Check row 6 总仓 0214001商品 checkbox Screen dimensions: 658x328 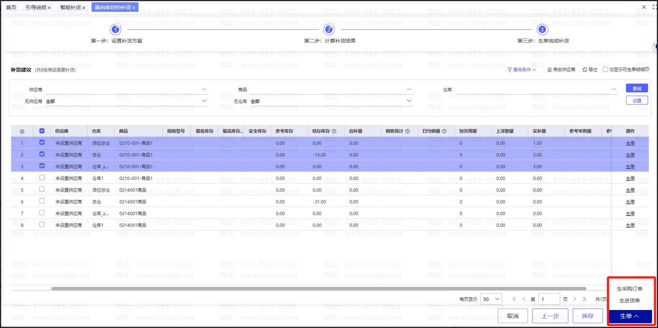(42, 201)
